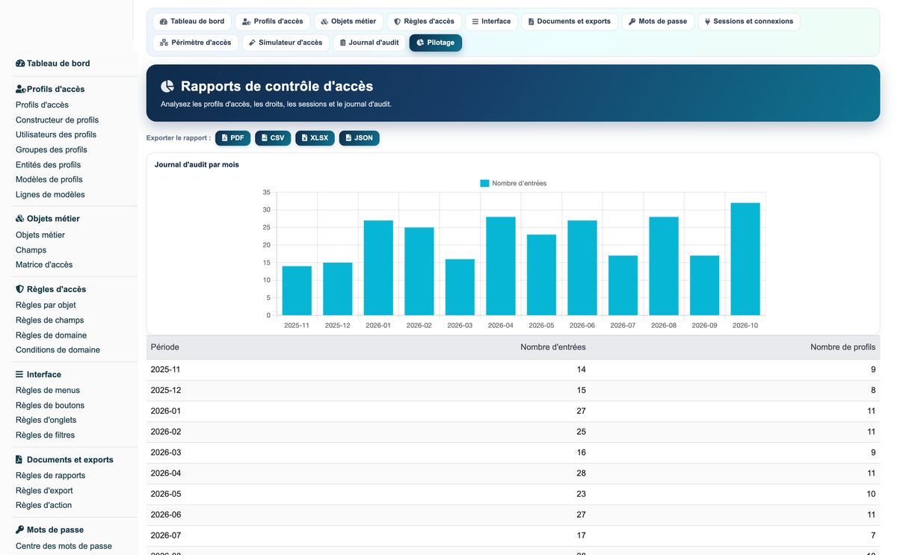Open the Tableau de bord top tab
Screen dimensions: 897x555
tap(192, 22)
